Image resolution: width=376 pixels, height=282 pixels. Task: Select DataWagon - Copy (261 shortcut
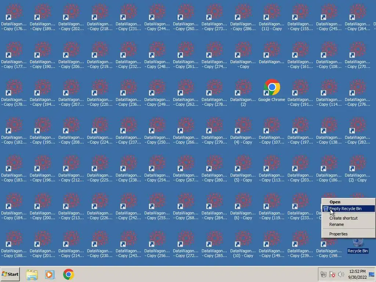click(x=186, y=55)
